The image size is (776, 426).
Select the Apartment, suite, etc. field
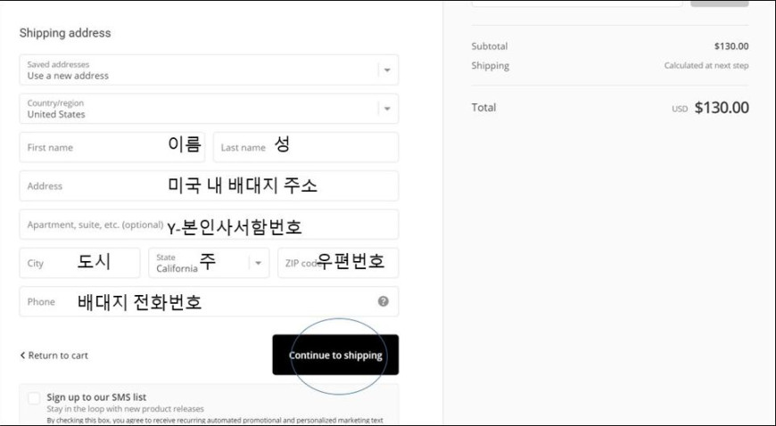pyautogui.click(x=209, y=224)
